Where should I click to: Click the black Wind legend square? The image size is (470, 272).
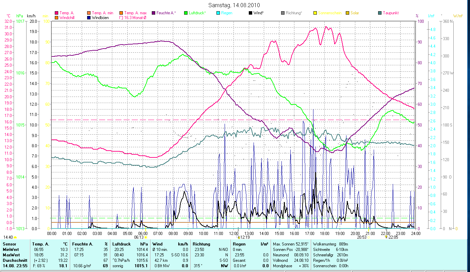coord(250,13)
